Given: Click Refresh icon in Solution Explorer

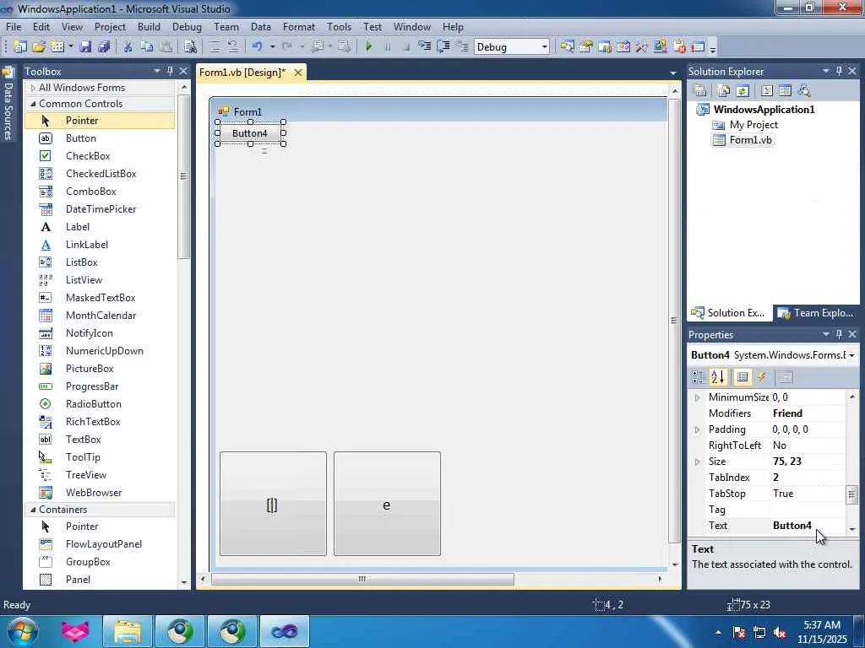Looking at the screenshot, I should tap(743, 90).
